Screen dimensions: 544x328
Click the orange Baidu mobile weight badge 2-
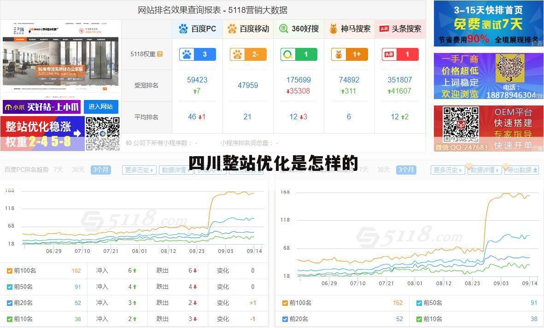coord(248,54)
